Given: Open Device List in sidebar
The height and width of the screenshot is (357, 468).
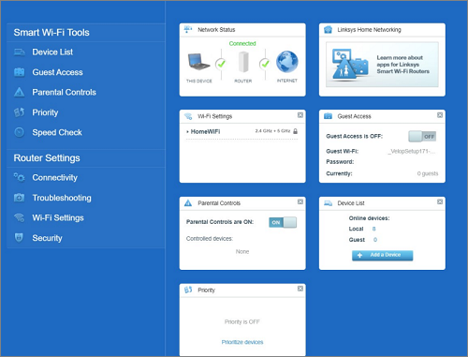Looking at the screenshot, I should 52,52.
